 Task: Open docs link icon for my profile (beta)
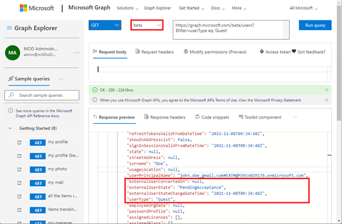tap(19, 156)
